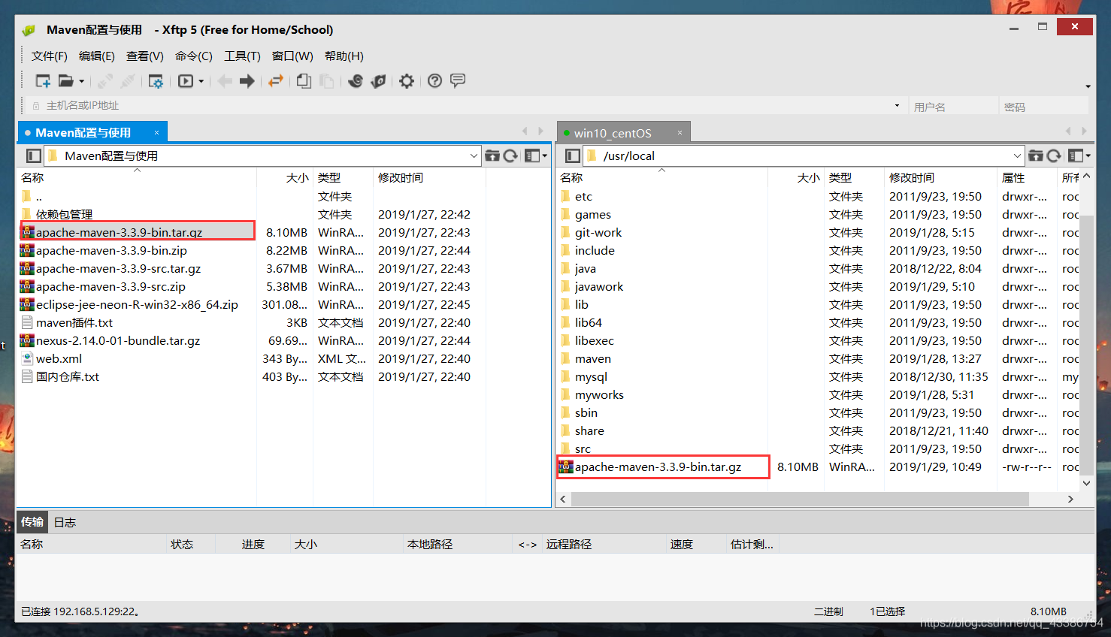The image size is (1111, 637).
Task: Open the session properties window-gear icon
Action: pos(156,81)
